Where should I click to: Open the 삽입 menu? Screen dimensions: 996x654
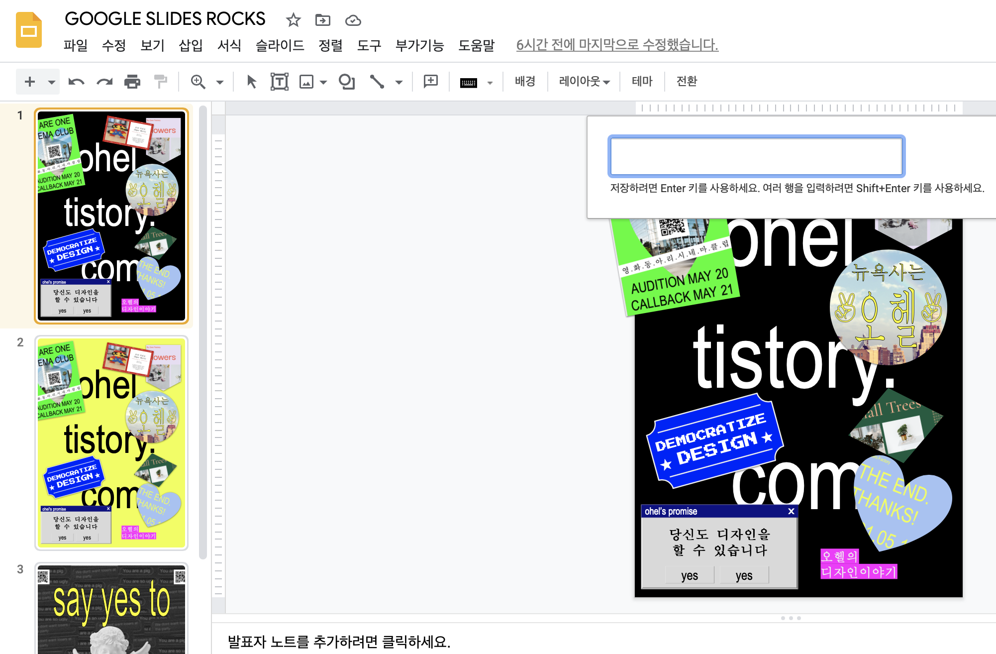(x=191, y=45)
